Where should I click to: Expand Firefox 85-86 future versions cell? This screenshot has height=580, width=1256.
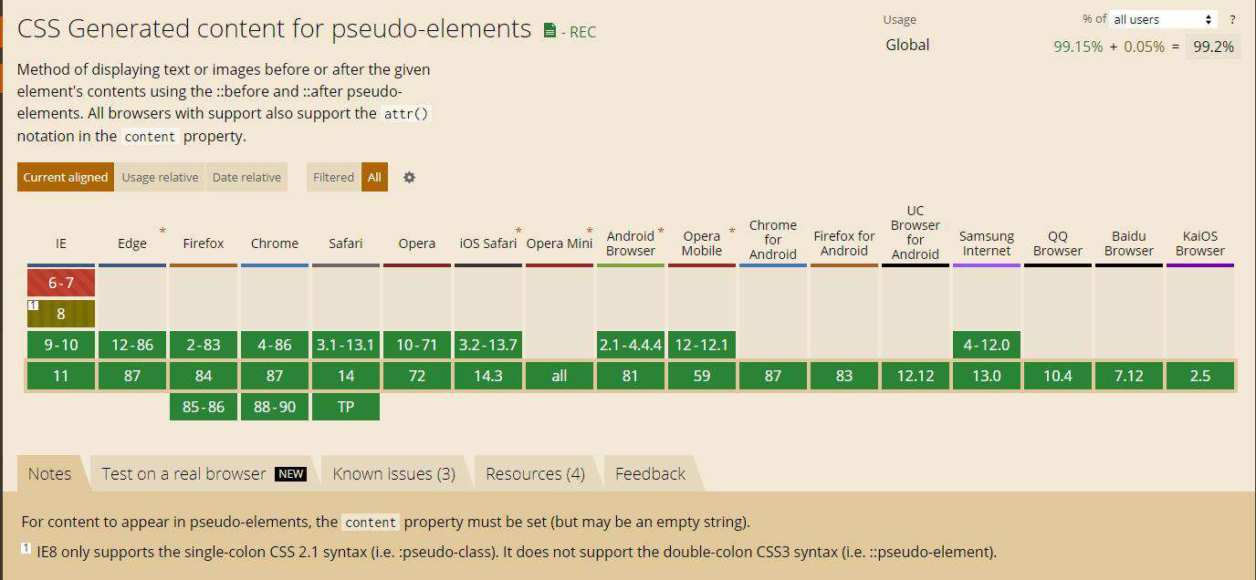pos(204,407)
